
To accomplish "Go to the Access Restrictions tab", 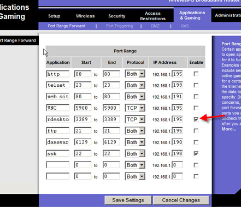I will pos(152,16).
